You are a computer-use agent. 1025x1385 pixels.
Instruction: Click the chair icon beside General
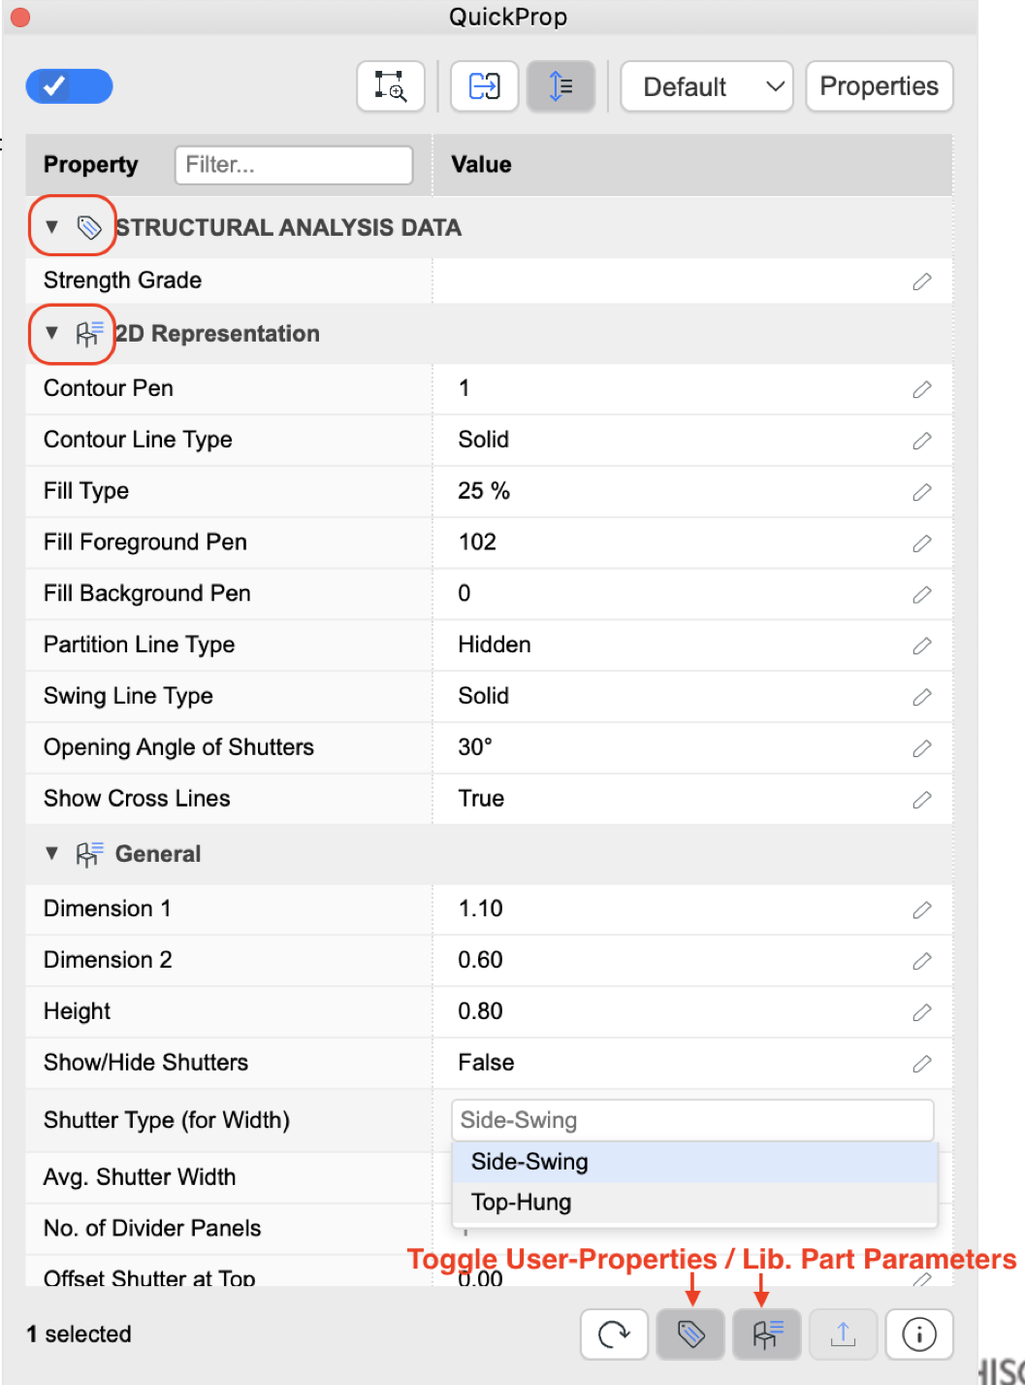pos(89,854)
